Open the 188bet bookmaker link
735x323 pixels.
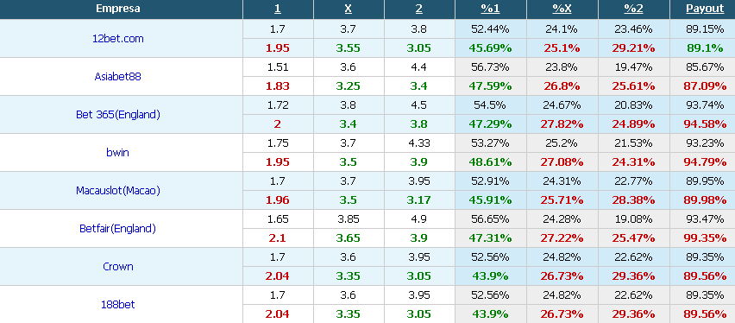click(x=117, y=304)
